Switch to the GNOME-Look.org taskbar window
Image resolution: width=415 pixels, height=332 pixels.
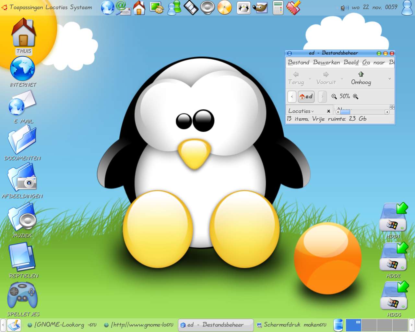(x=62, y=325)
